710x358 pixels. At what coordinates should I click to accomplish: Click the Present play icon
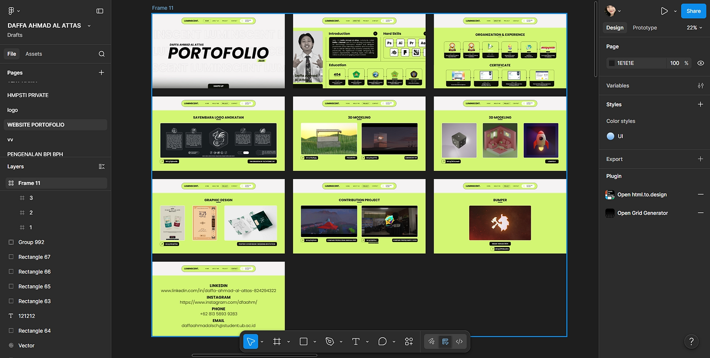coord(664,11)
